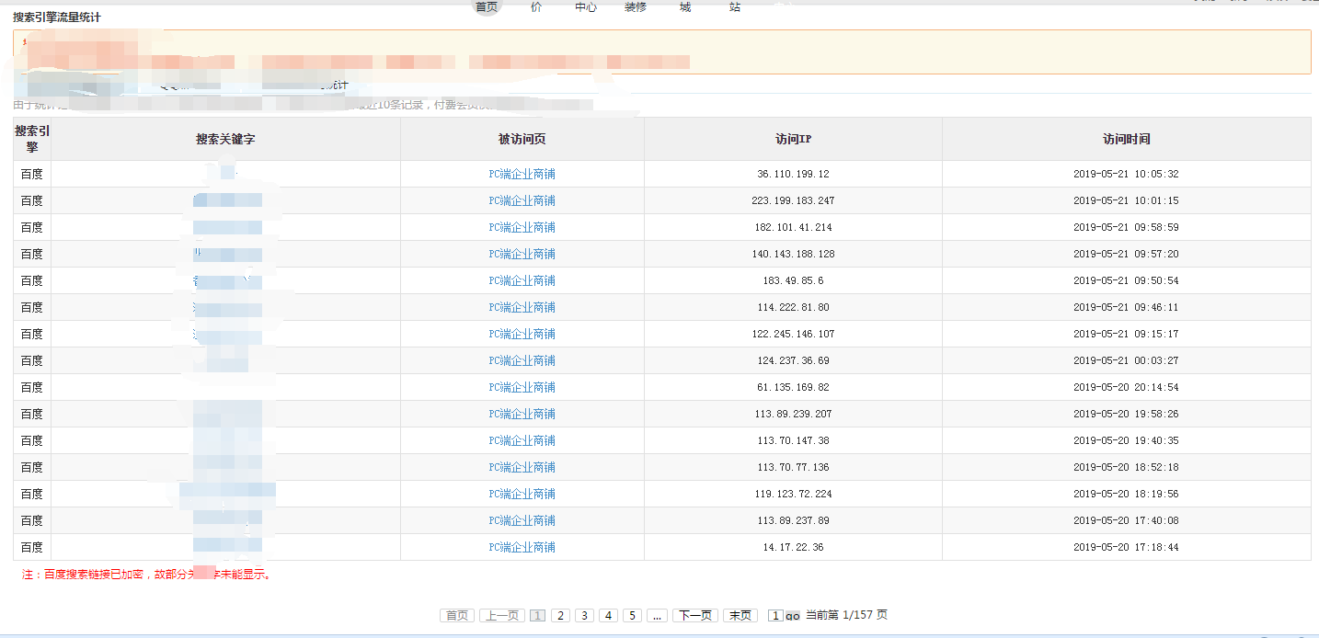Screen dimensions: 1319x638
Task: Click PC端企业商铺 link for IP 113.70.147.38
Action: pyautogui.click(x=522, y=440)
